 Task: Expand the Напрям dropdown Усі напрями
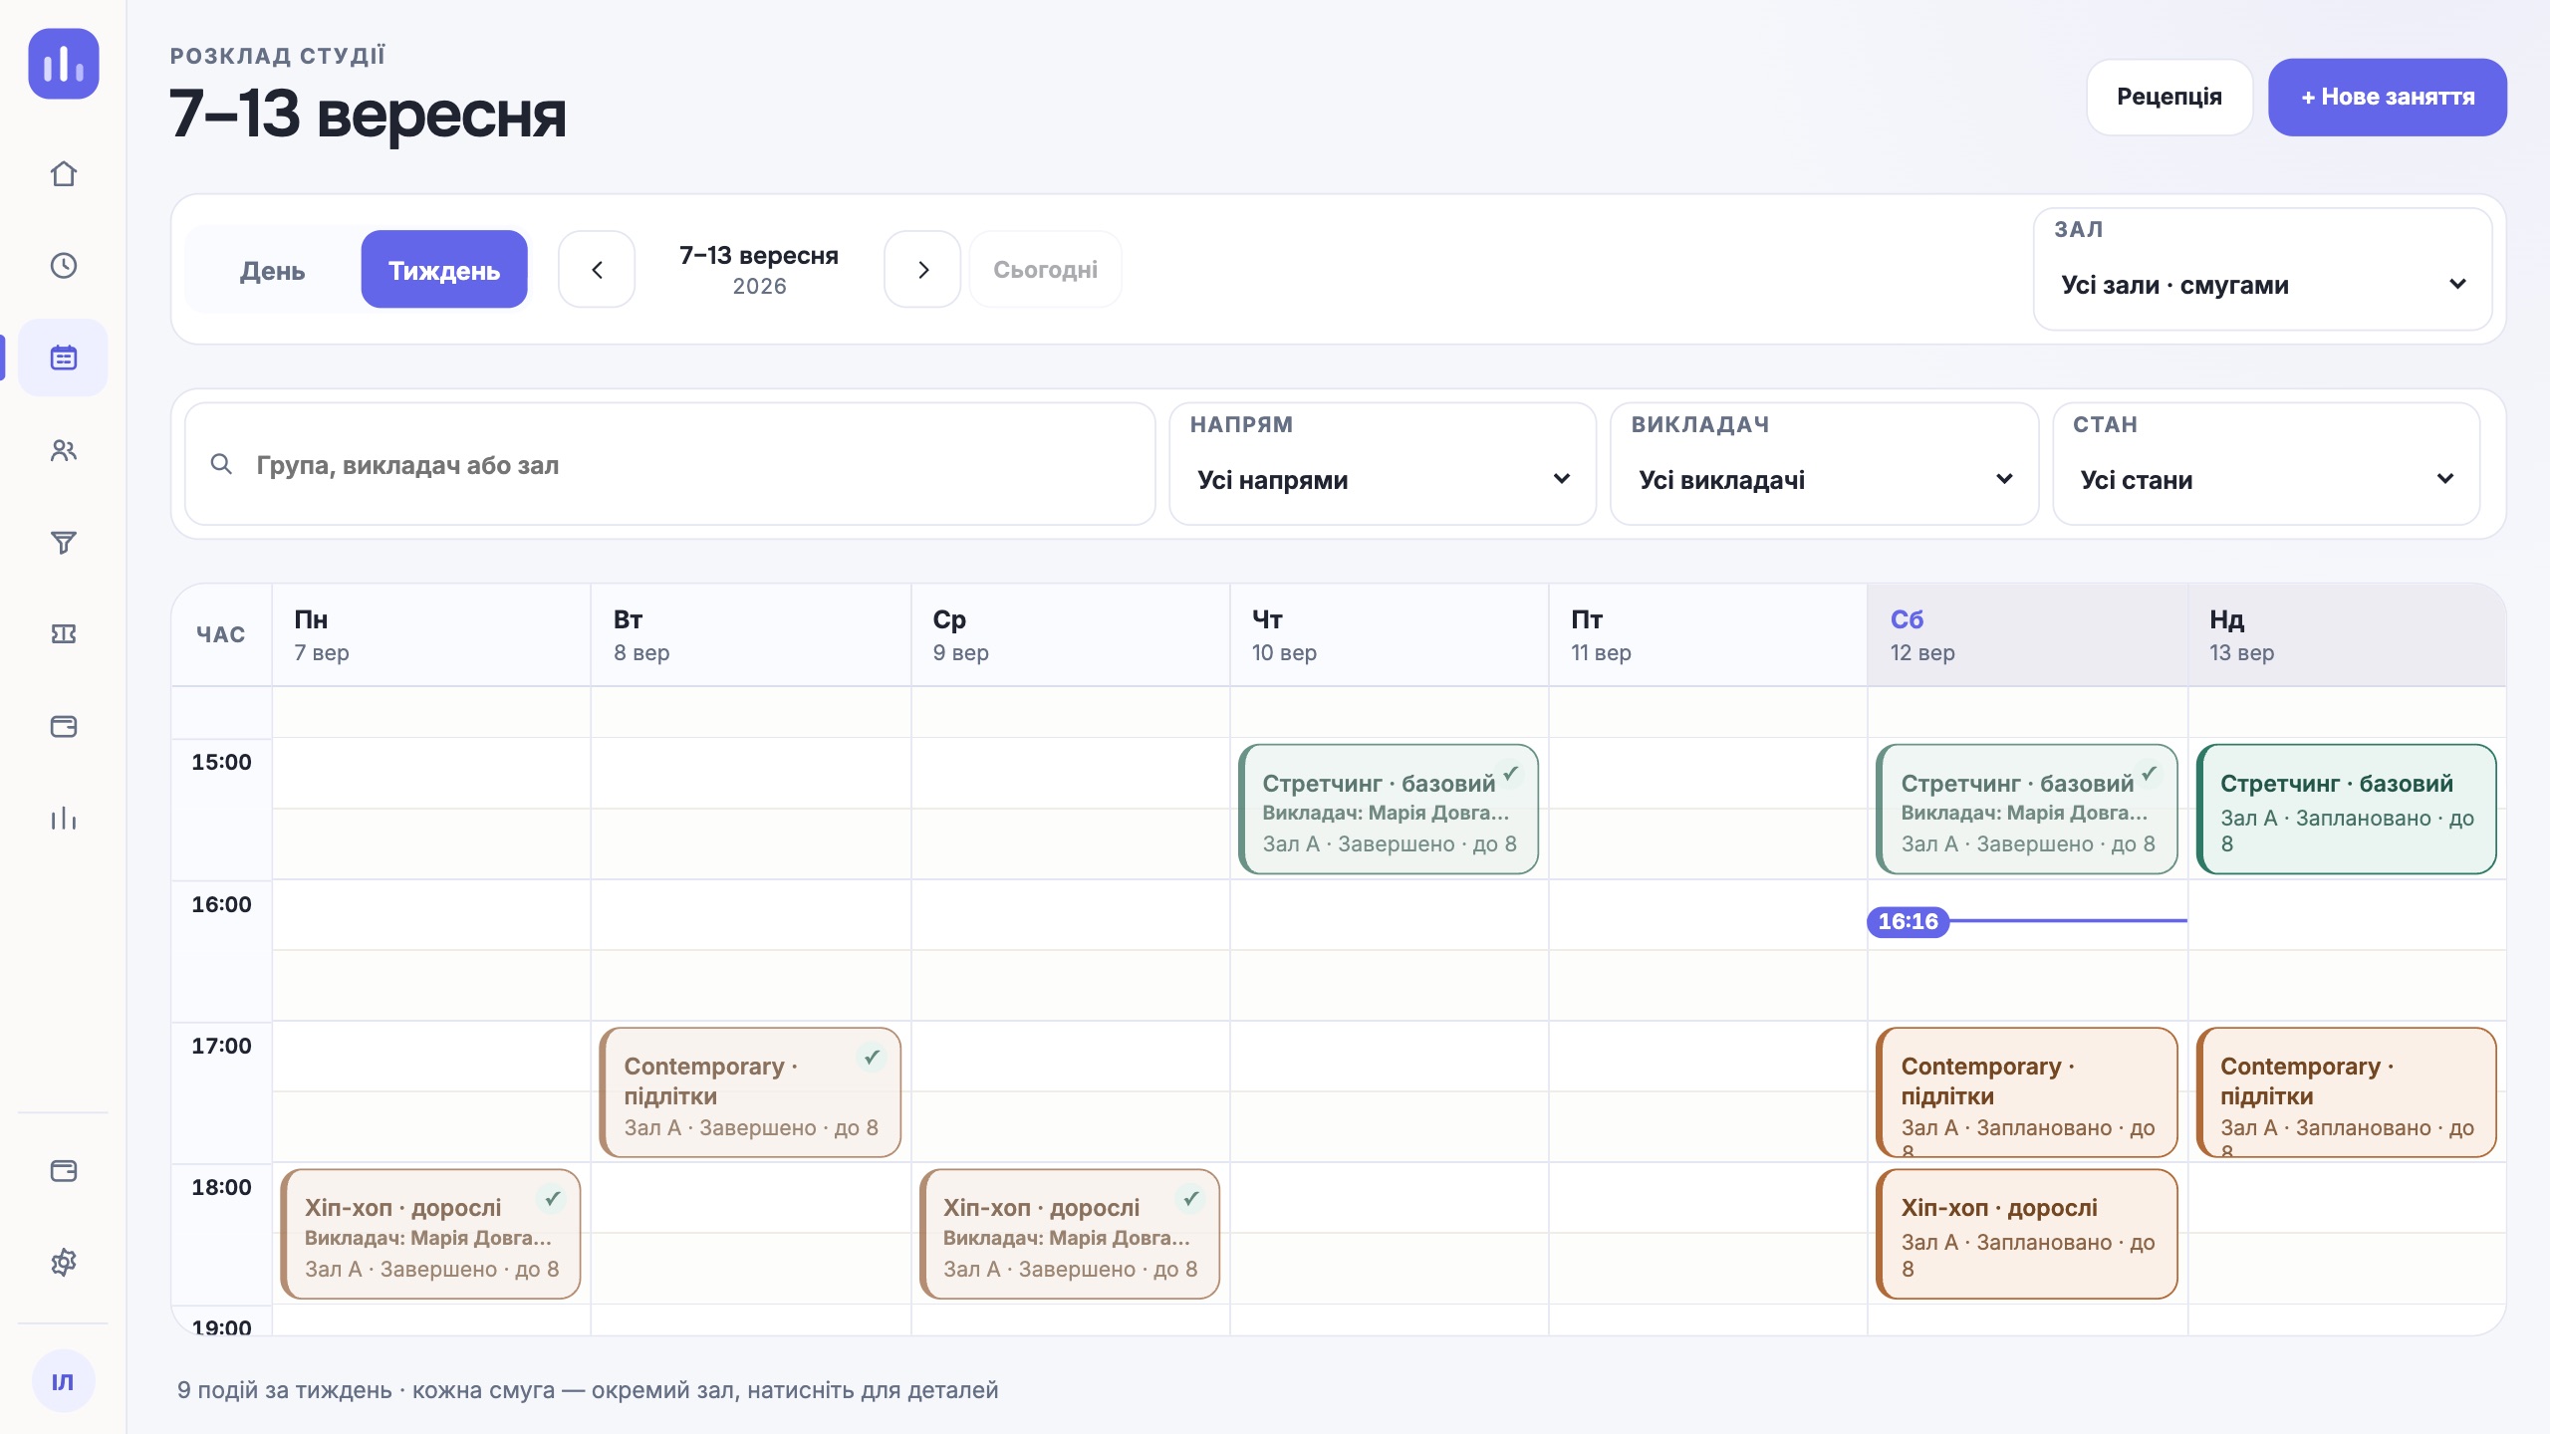[1384, 464]
